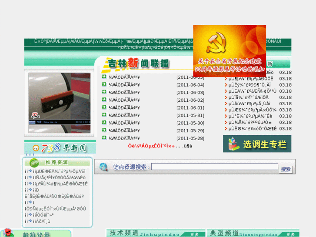The width and height of the screenshot is (316, 237).
Task: Click the Sina logo on the video
Action: (35, 115)
